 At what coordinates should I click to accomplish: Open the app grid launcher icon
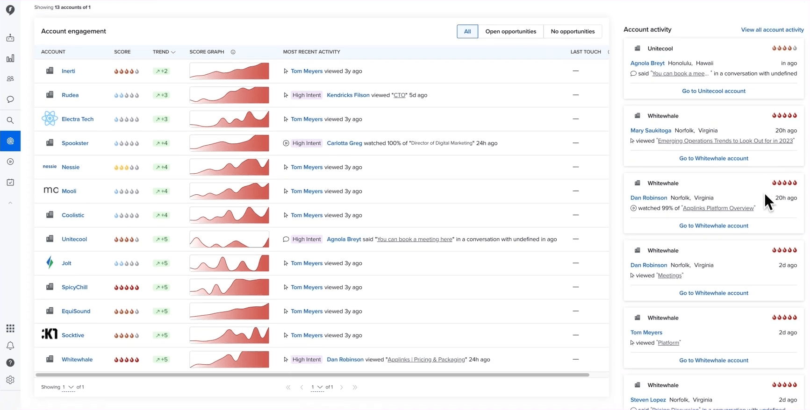pos(10,328)
